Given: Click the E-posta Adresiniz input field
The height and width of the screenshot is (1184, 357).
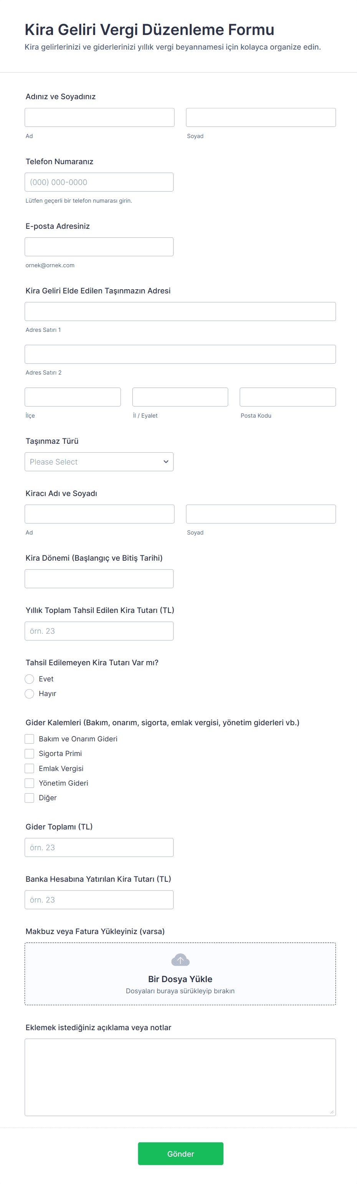Looking at the screenshot, I should pyautogui.click(x=99, y=246).
